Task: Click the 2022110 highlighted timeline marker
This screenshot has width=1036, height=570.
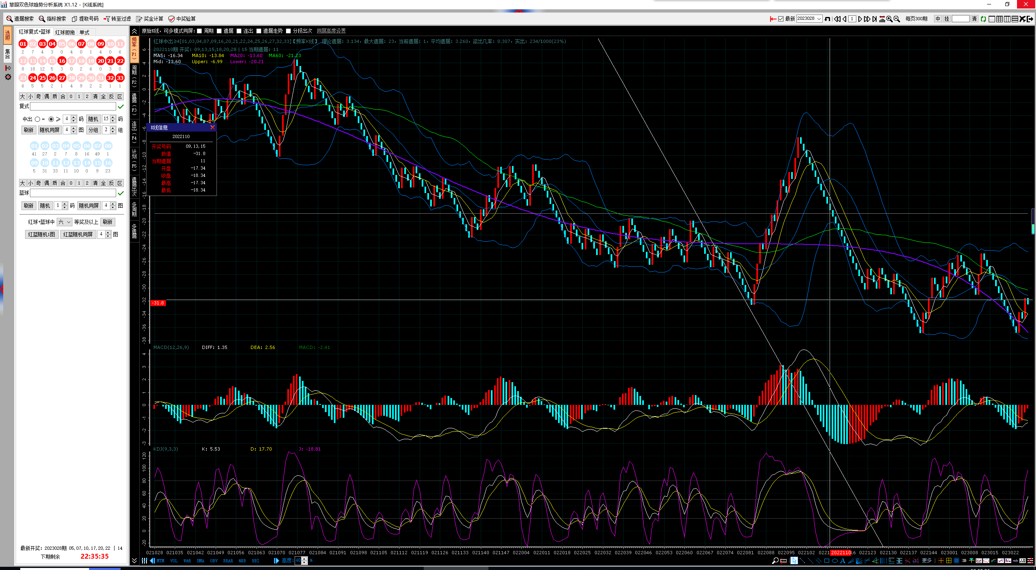Action: (x=841, y=553)
